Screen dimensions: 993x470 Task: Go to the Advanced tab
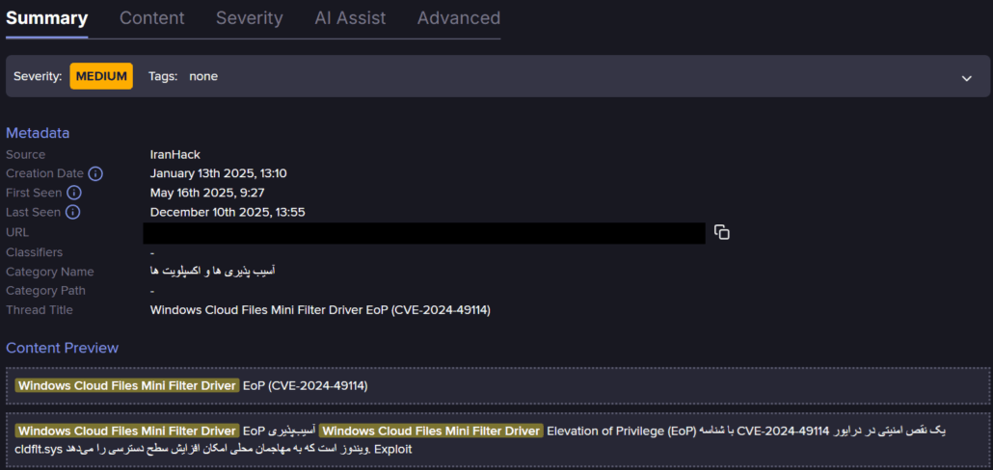pyautogui.click(x=458, y=18)
